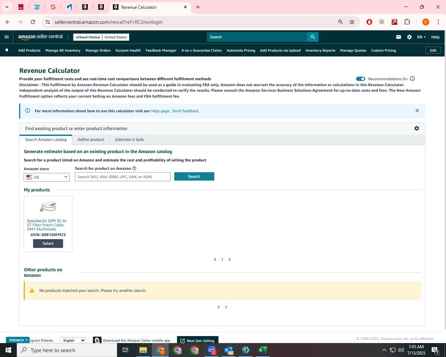The height and width of the screenshot is (357, 446).
Task: Open Custom Pricing menu item
Action: [x=383, y=51]
